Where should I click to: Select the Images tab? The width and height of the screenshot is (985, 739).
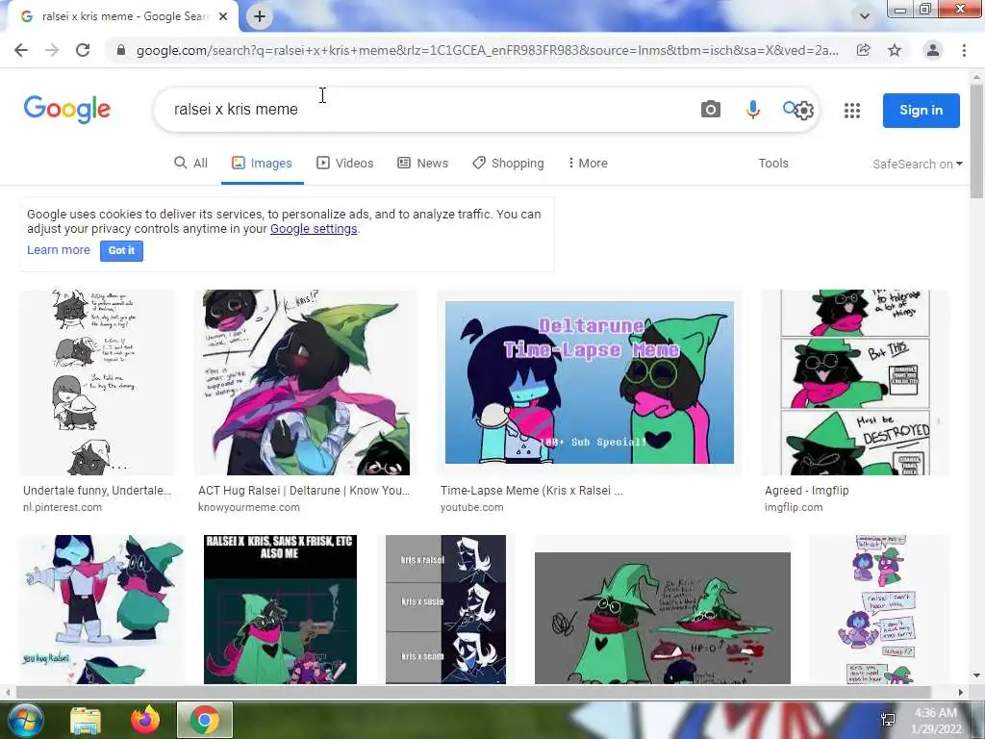[262, 164]
